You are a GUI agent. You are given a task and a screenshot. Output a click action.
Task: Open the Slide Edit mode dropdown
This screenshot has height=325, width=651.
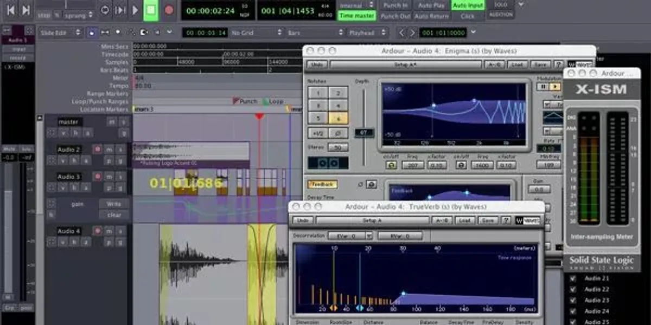pyautogui.click(x=60, y=33)
